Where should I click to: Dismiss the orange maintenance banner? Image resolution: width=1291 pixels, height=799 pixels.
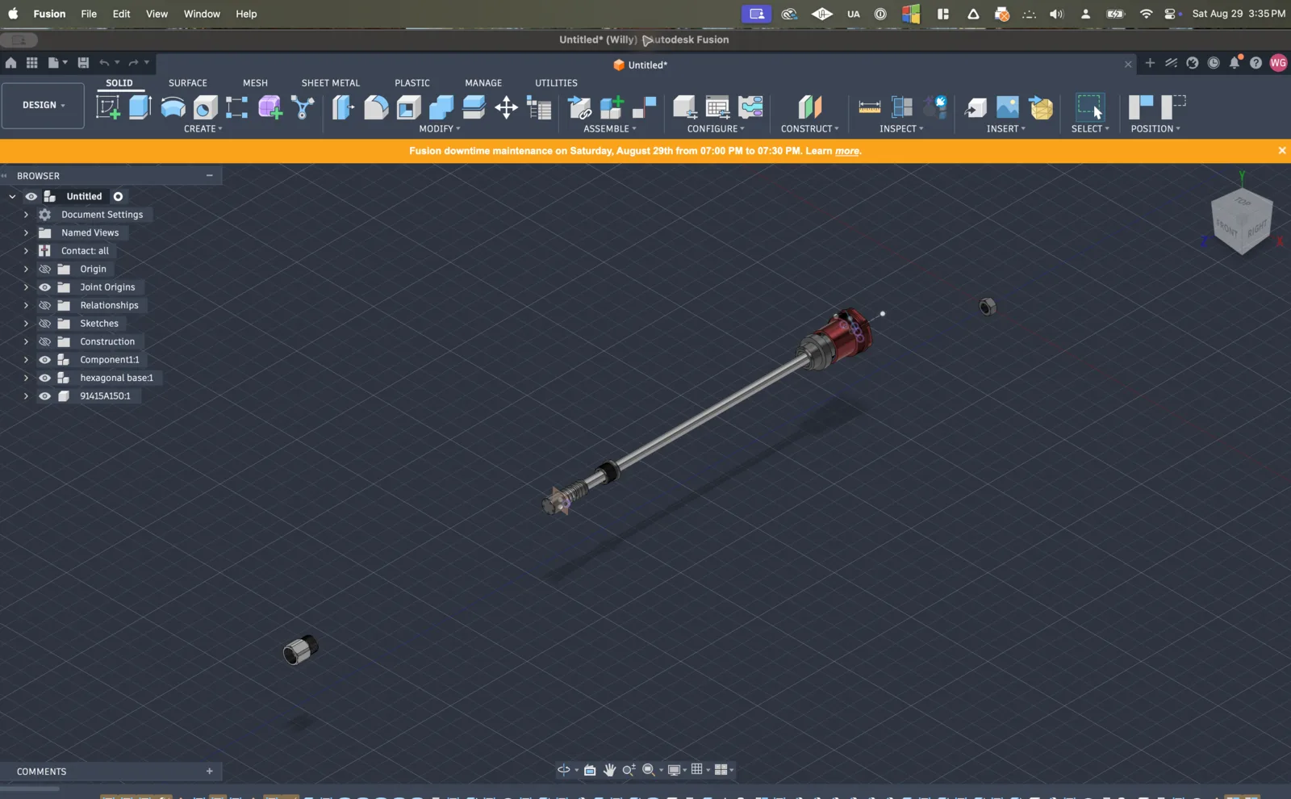point(1281,150)
